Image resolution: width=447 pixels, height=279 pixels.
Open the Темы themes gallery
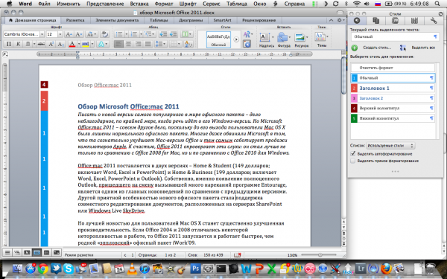pyautogui.click(x=322, y=39)
